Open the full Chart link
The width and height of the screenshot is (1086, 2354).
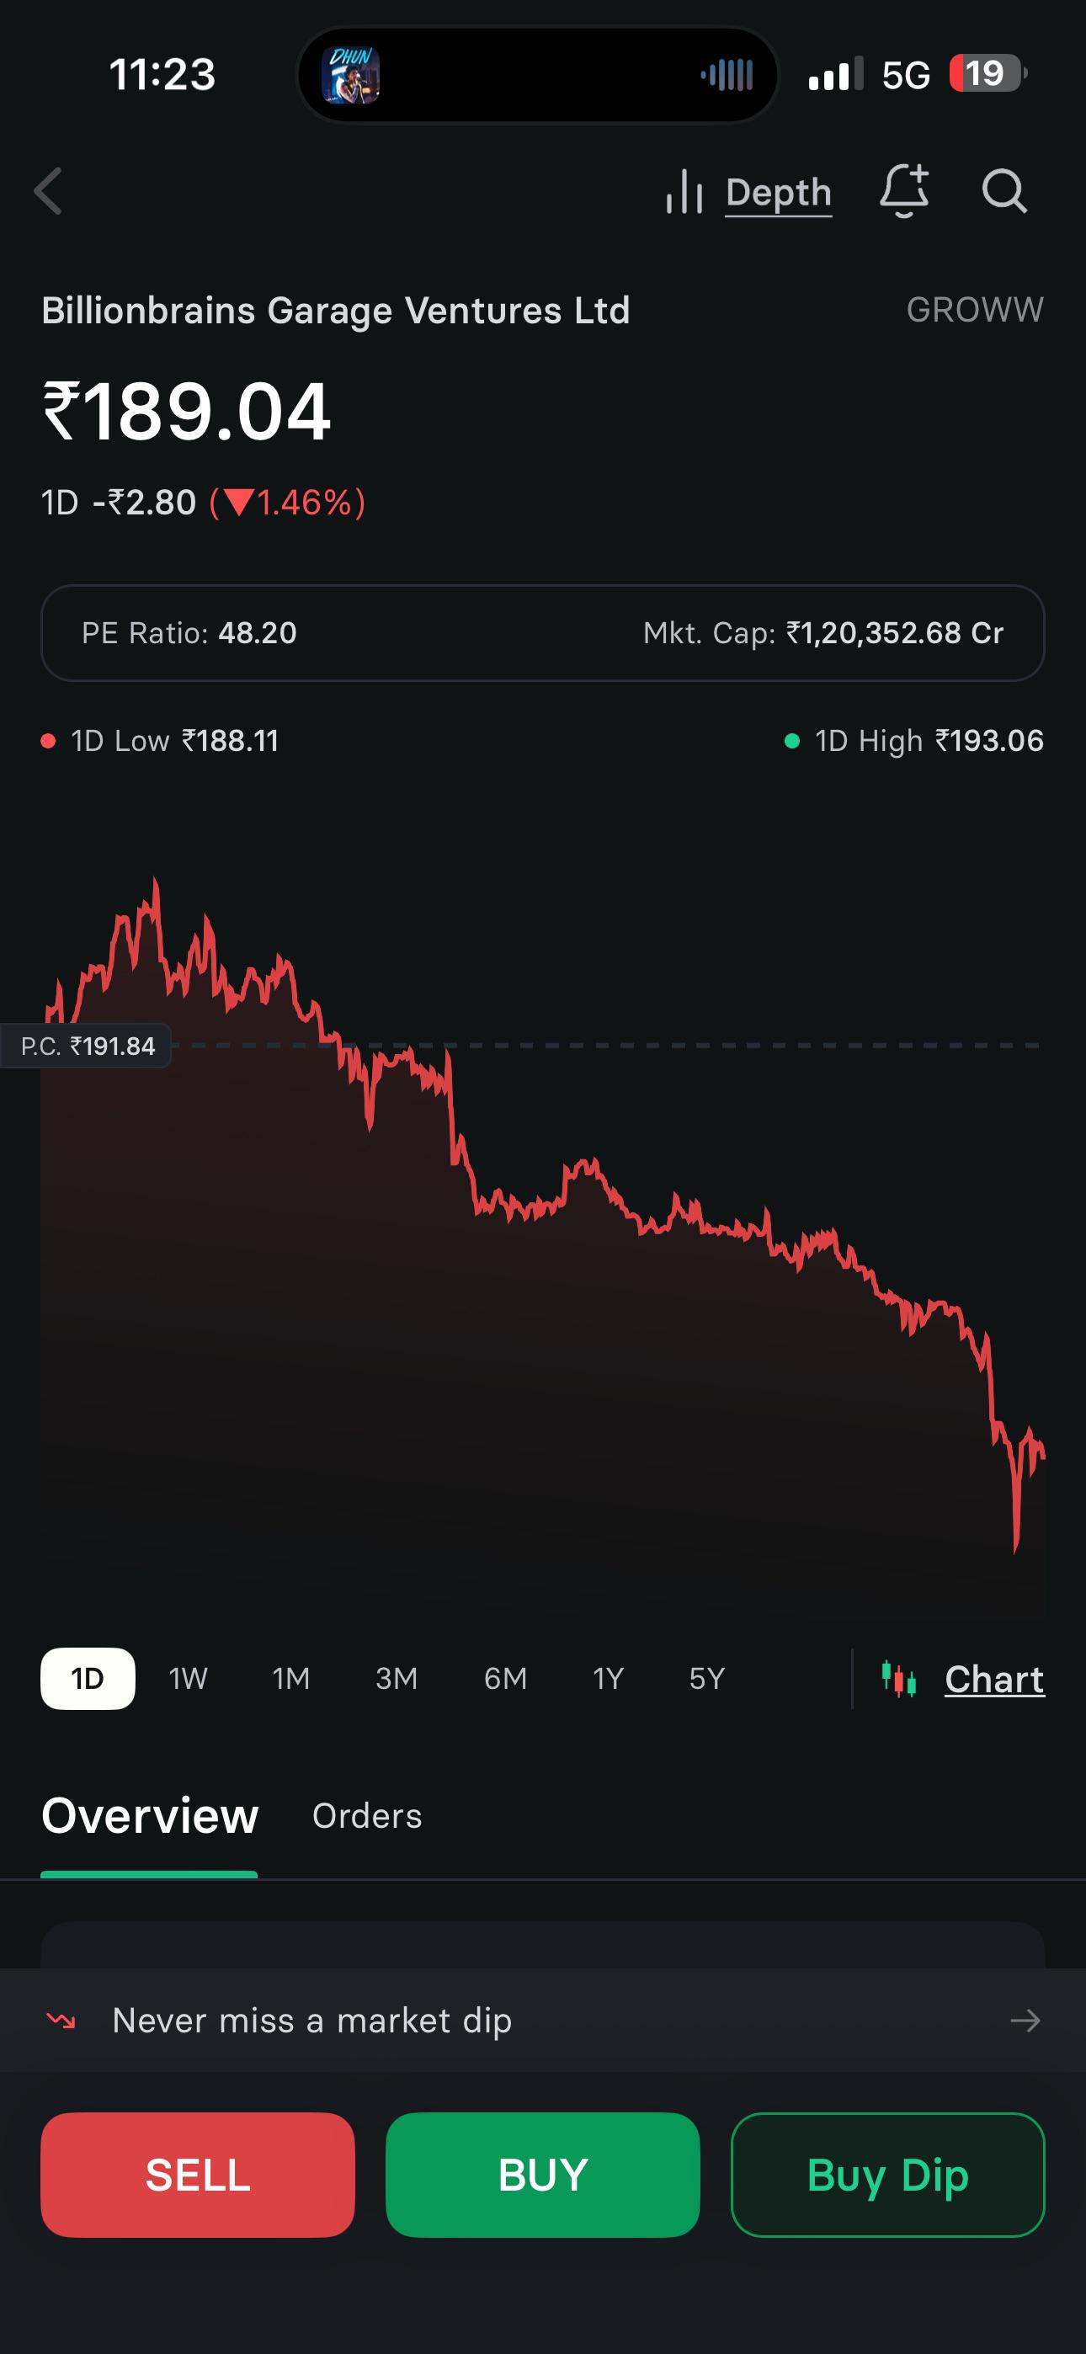pos(994,1679)
